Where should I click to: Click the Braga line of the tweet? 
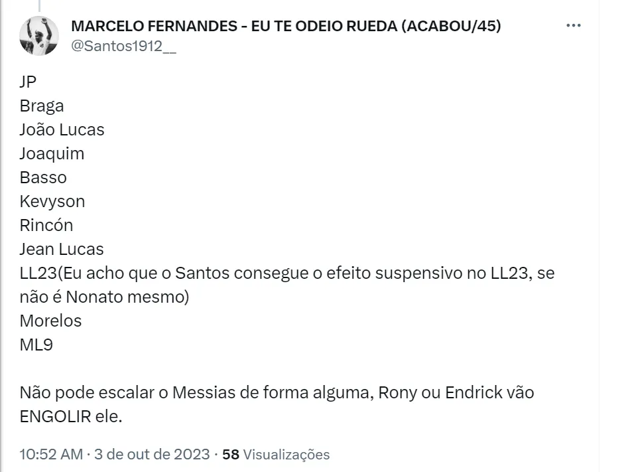coord(41,106)
